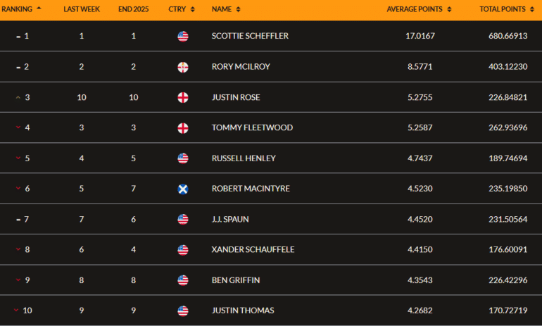Image resolution: width=542 pixels, height=326 pixels.
Task: Sort table by Ranking column
Action: [x=21, y=9]
